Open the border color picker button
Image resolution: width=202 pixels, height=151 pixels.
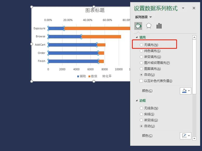(x=185, y=136)
